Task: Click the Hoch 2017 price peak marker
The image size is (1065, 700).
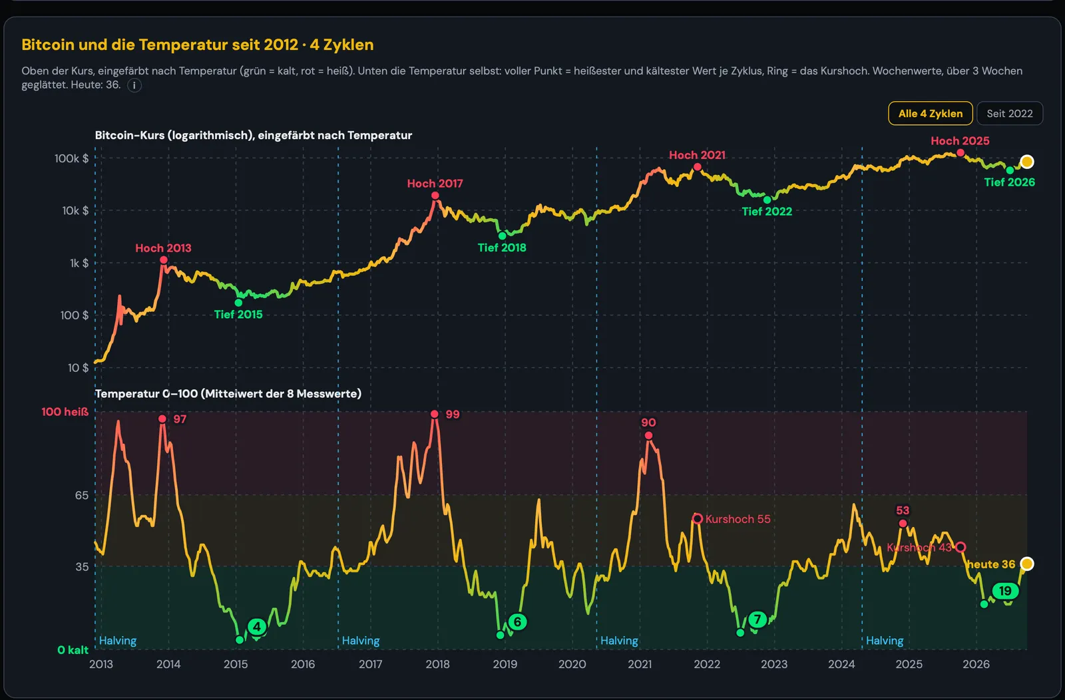Action: (x=435, y=196)
